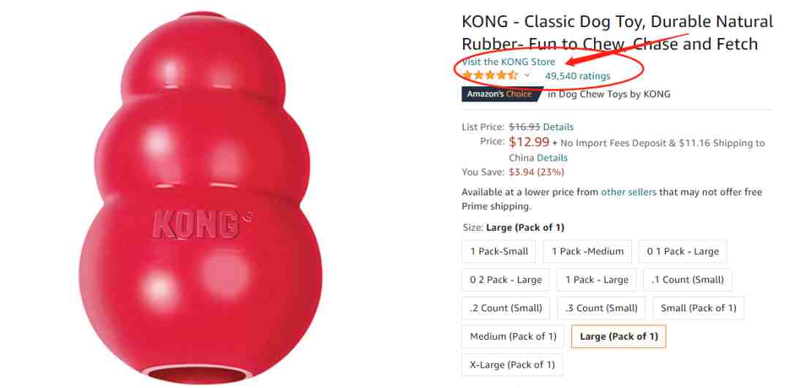The image size is (790, 388).
Task: Pick the .2 Count (Small) size
Action: click(505, 308)
